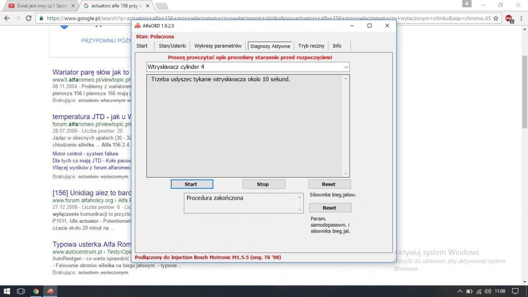Click the 'Stan: Polaczona' status label
The image size is (528, 297).
point(155,36)
